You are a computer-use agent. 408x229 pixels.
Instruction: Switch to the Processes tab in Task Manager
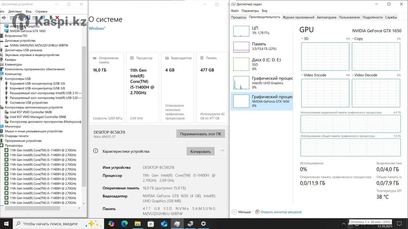click(x=239, y=17)
